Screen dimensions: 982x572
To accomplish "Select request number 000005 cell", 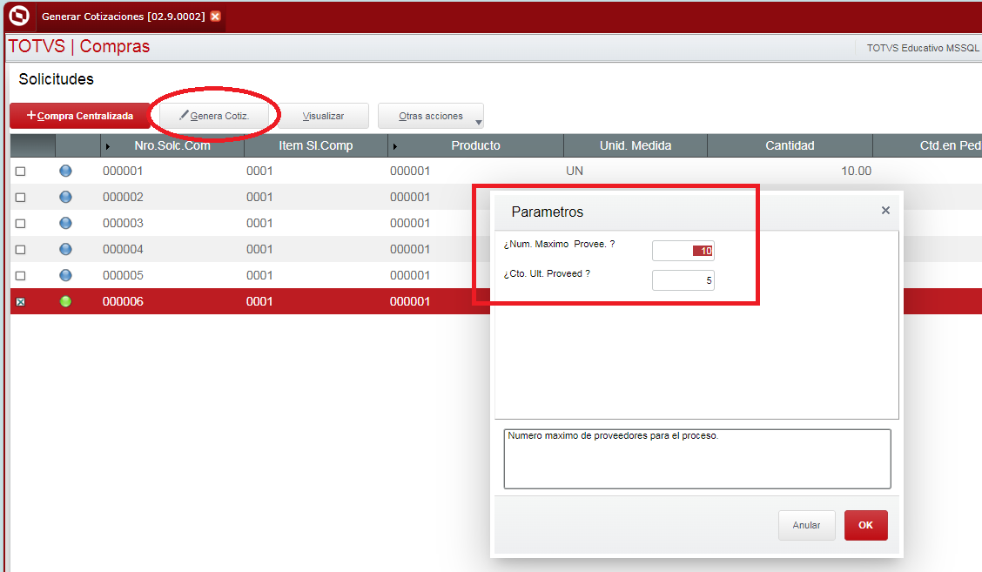I will (123, 276).
